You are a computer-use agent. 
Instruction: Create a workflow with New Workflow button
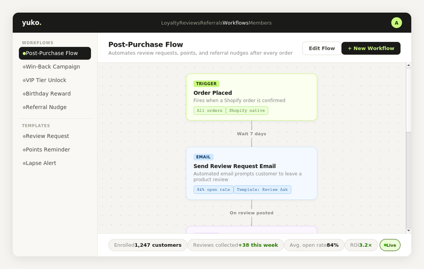[371, 48]
